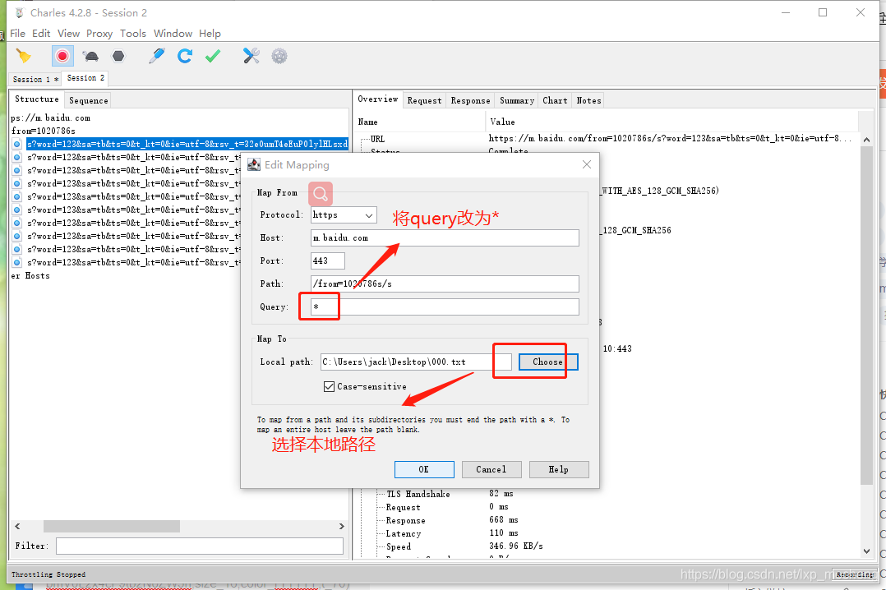
Task: Click the Help button in Edit Mapping
Action: tap(559, 470)
